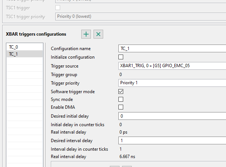Click the XBAR triggers configurations heading
Image resolution: width=226 pixels, height=167 pixels.
tap(36, 34)
